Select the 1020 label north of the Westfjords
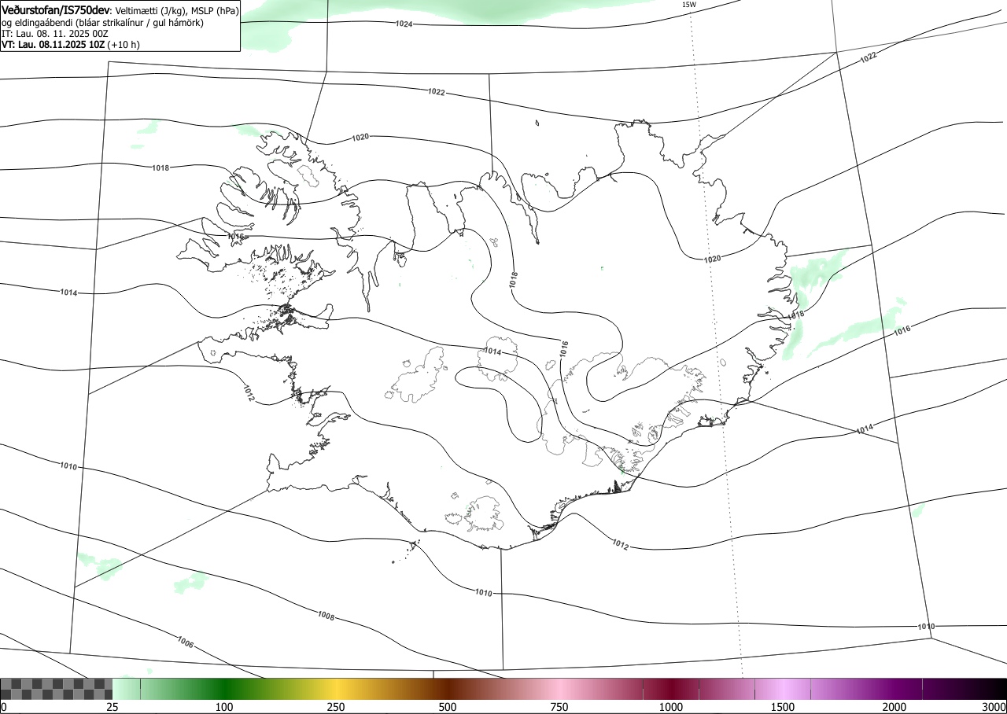 coord(360,137)
